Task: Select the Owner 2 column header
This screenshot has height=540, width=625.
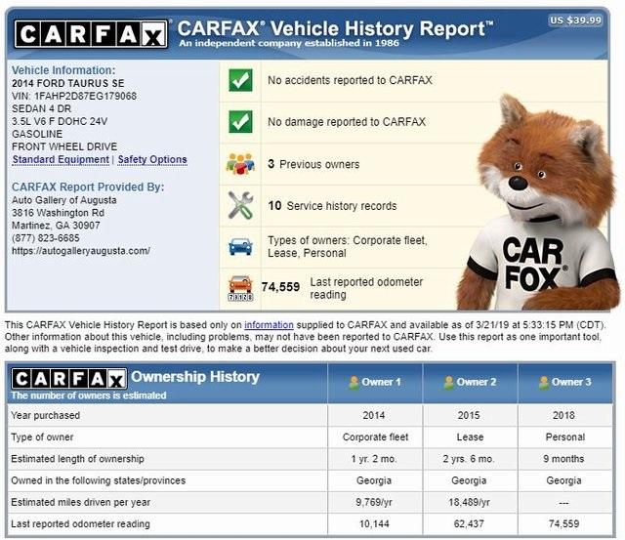Action: pyautogui.click(x=471, y=382)
